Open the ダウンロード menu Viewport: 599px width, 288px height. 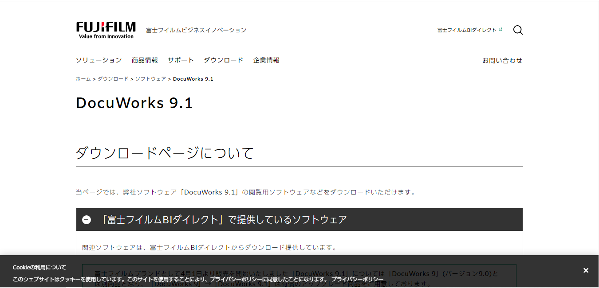(x=223, y=60)
